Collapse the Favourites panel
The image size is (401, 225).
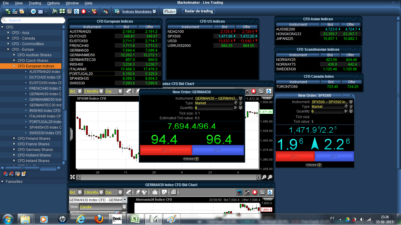[x=3, y=181]
